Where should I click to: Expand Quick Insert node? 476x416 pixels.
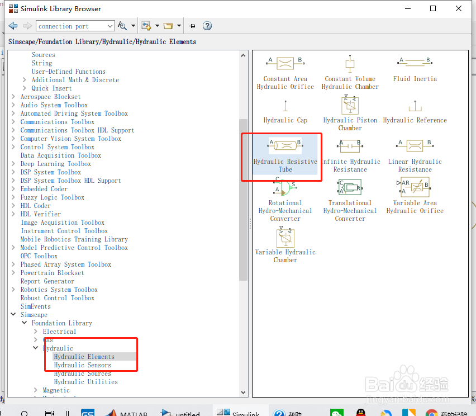coord(24,88)
